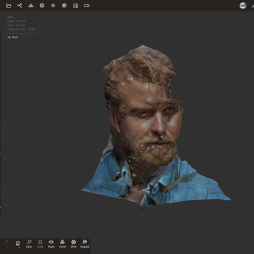The width and height of the screenshot is (254, 254).
Task: Open the Topology pyramid menu
Action: tap(31, 5)
